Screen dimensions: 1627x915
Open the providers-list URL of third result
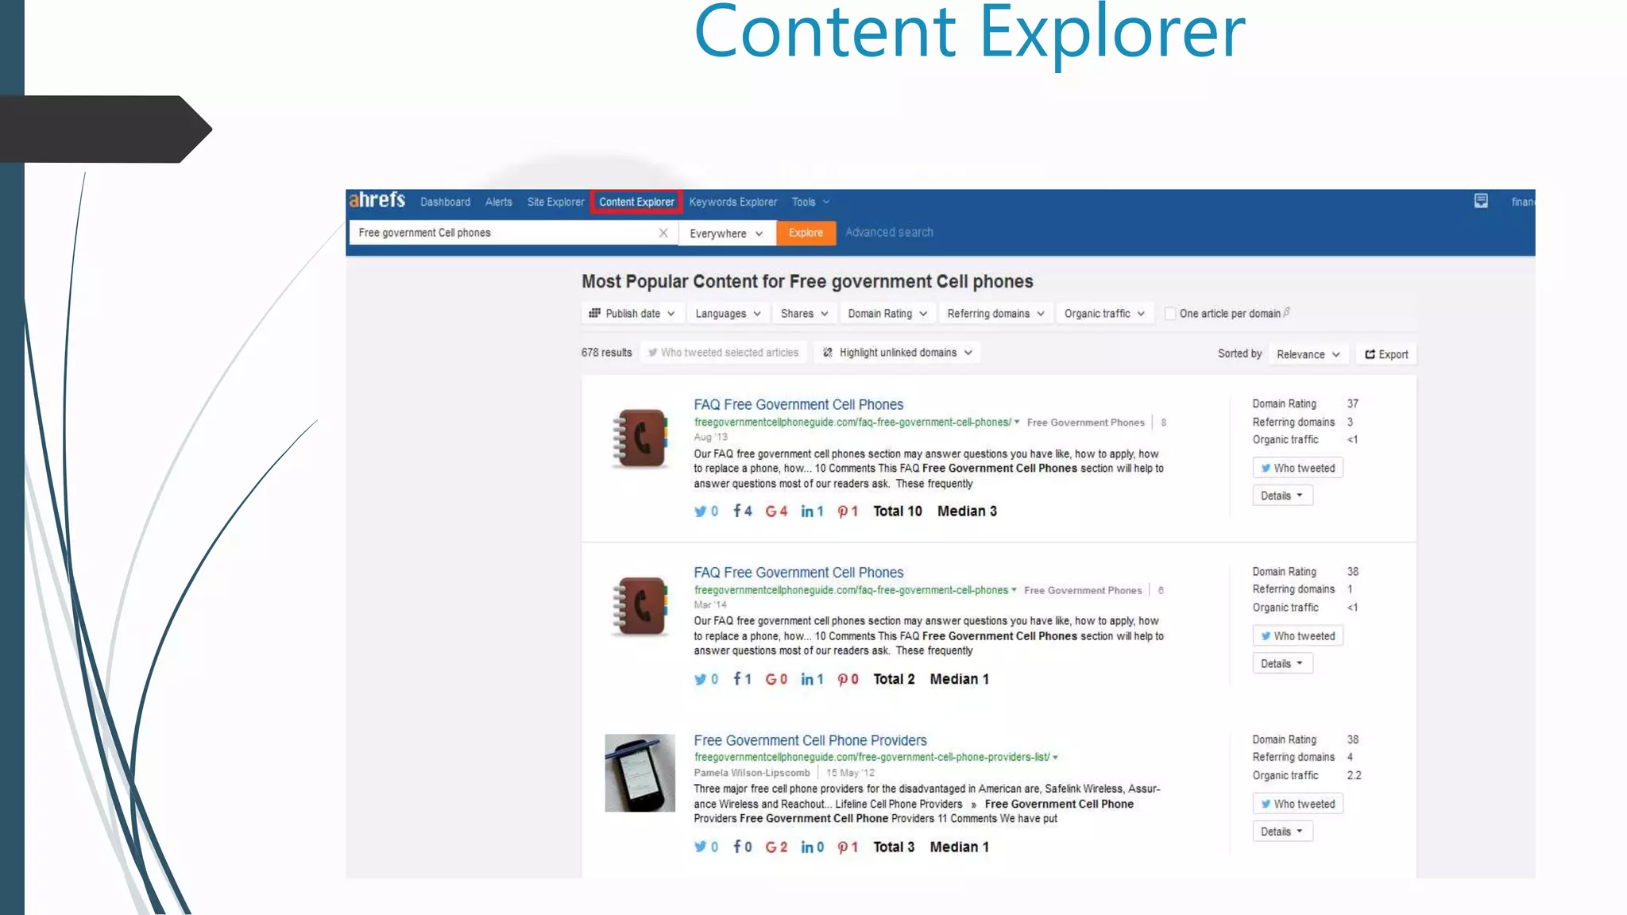872,757
